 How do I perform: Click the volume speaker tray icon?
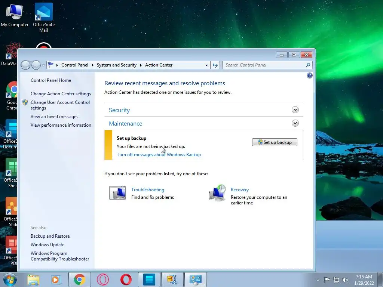[345, 280]
